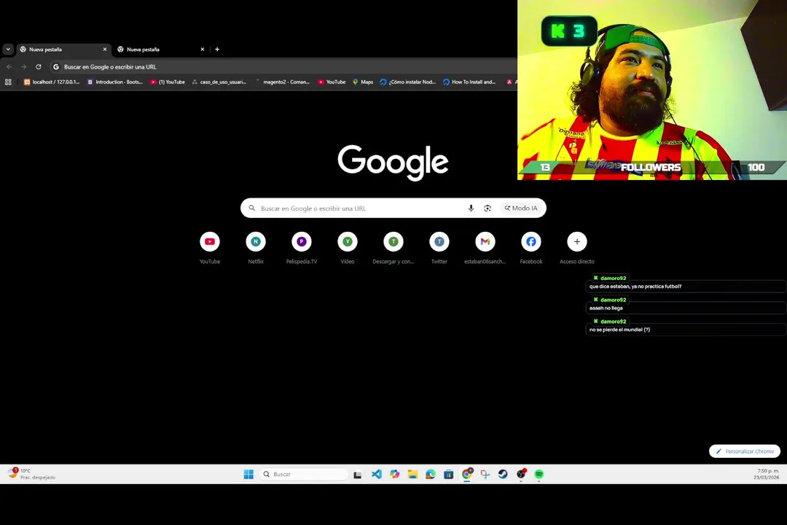Image resolution: width=787 pixels, height=525 pixels.
Task: Open the caso_de_uso_usuari... bookmark
Action: click(219, 82)
